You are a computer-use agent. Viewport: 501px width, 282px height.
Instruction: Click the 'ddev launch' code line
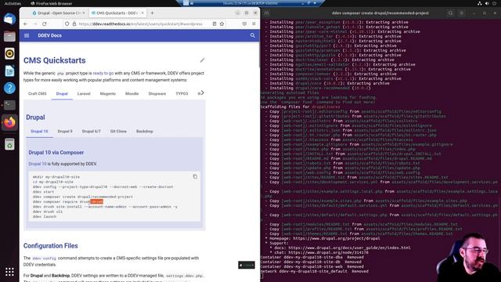(x=45, y=217)
